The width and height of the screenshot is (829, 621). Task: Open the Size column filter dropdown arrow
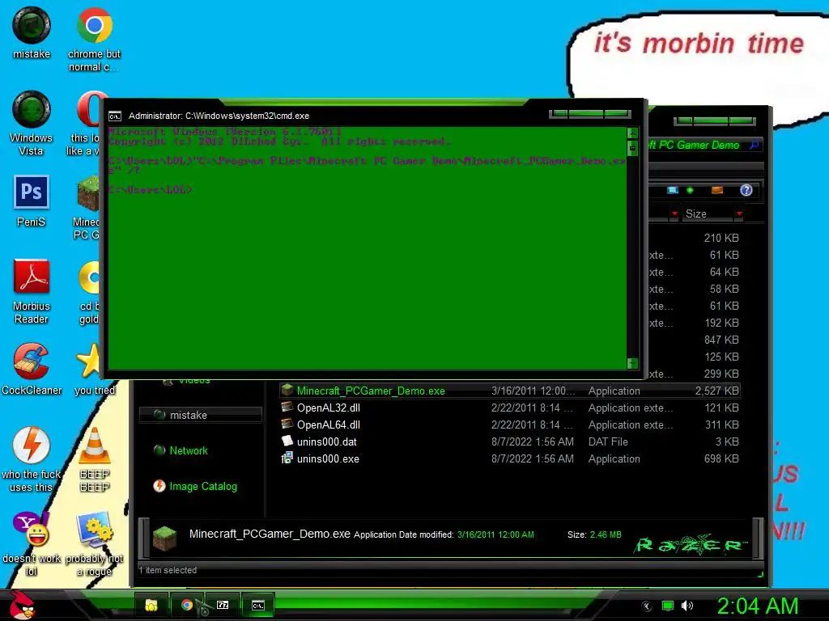(x=740, y=213)
